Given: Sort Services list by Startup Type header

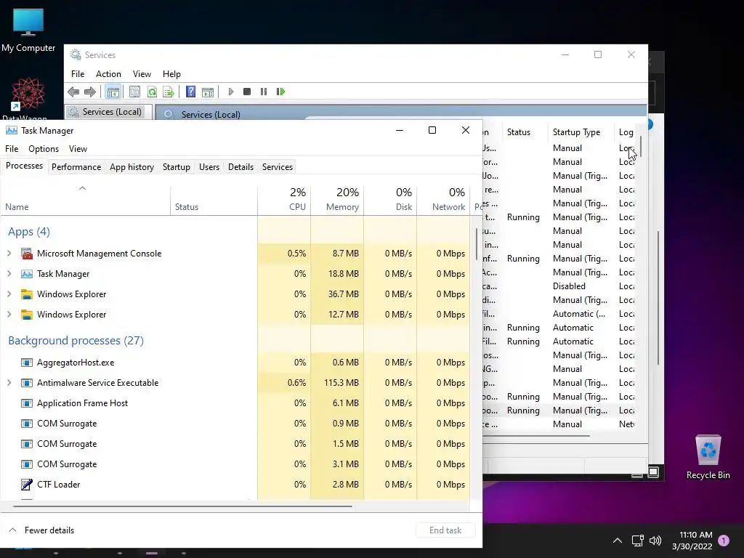Looking at the screenshot, I should (x=581, y=132).
